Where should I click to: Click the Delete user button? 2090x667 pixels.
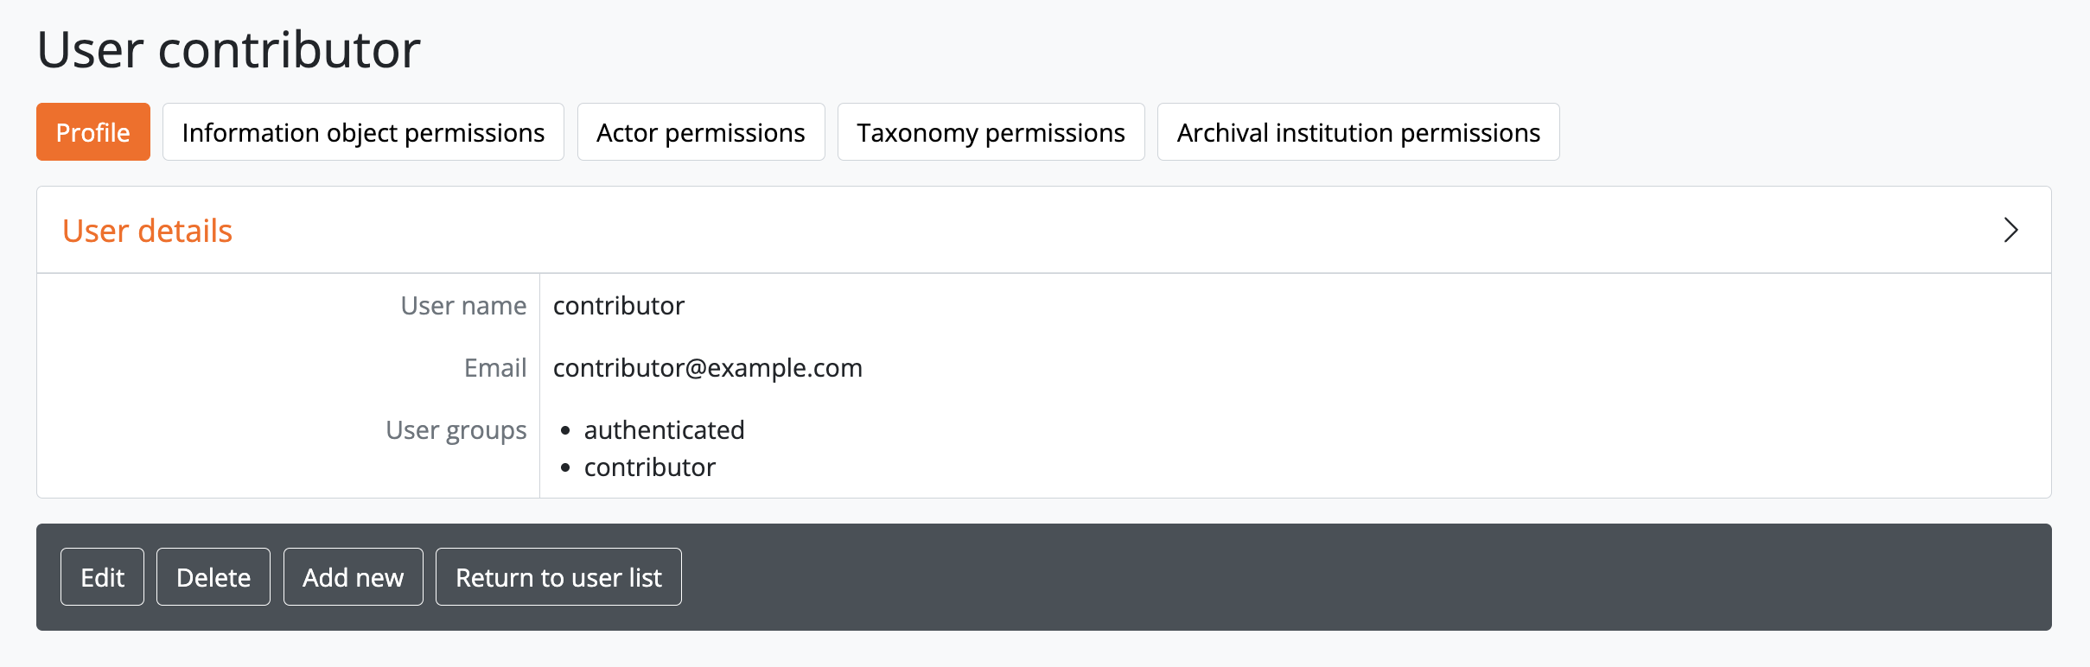213,577
